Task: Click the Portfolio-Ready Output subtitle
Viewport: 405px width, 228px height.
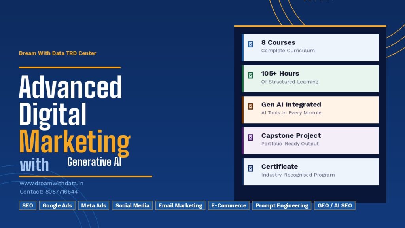Action: click(290, 144)
